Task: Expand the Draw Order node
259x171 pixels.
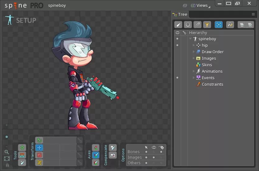Action: [194, 52]
